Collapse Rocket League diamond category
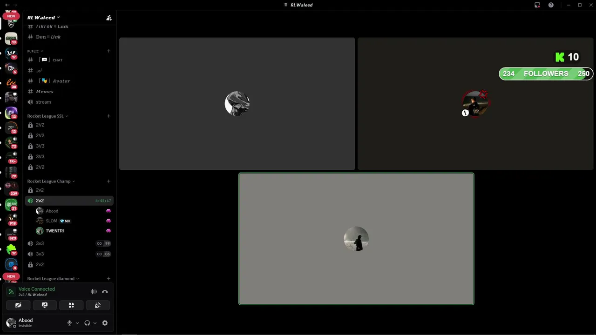 pos(53,279)
